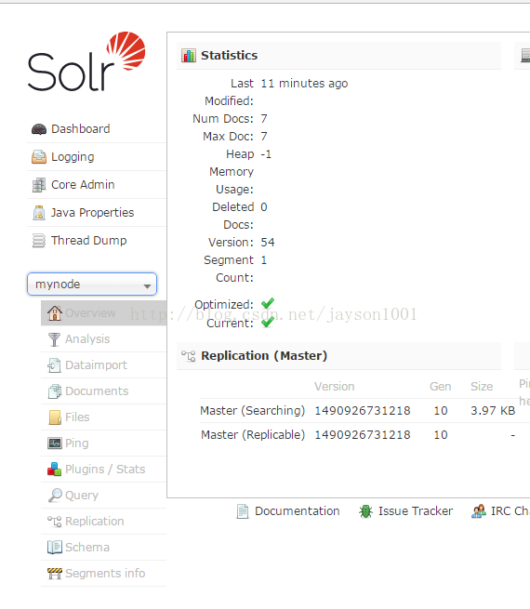
Task: Click the Replication (Master) header icon
Action: pos(189,356)
